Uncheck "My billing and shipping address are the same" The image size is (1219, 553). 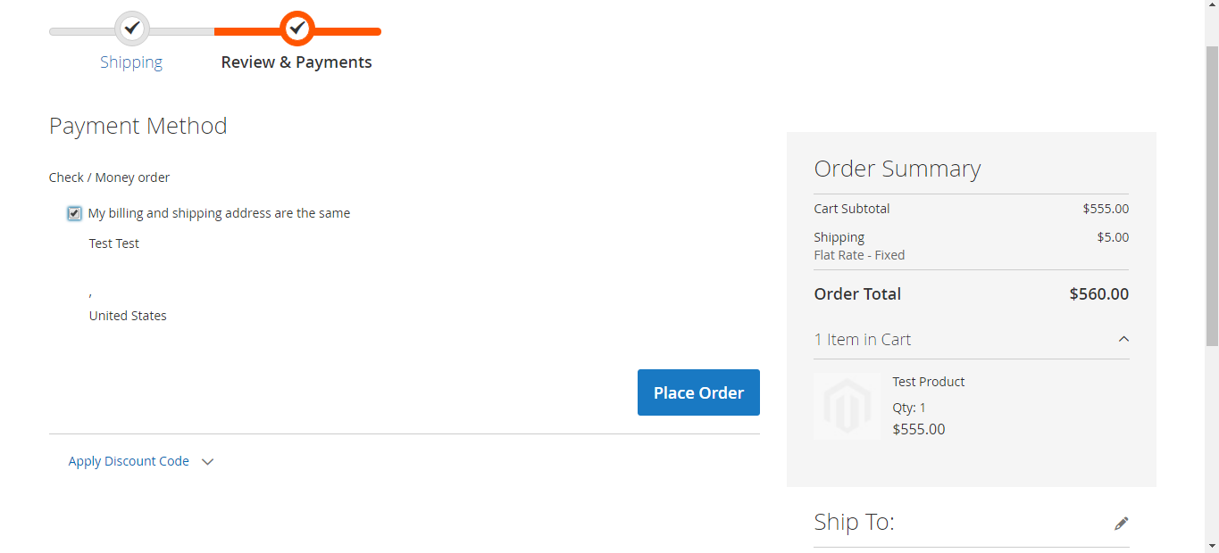pyautogui.click(x=73, y=212)
